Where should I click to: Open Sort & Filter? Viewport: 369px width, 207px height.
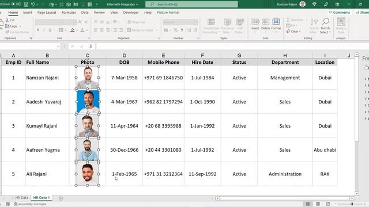(x=314, y=26)
